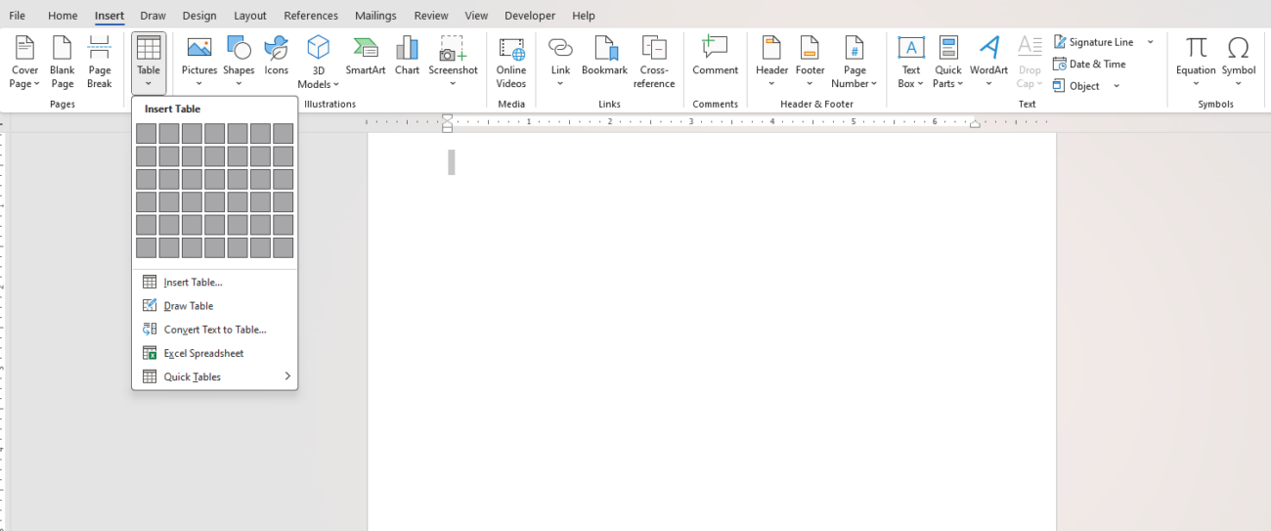1271x531 pixels.
Task: Add a new Comment
Action: point(715,56)
